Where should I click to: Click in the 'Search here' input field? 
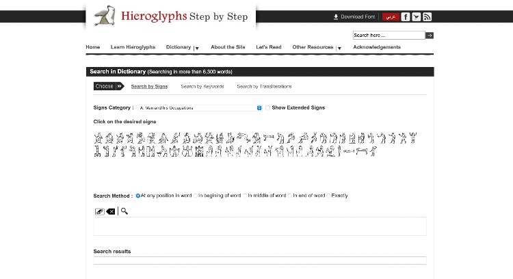388,35
